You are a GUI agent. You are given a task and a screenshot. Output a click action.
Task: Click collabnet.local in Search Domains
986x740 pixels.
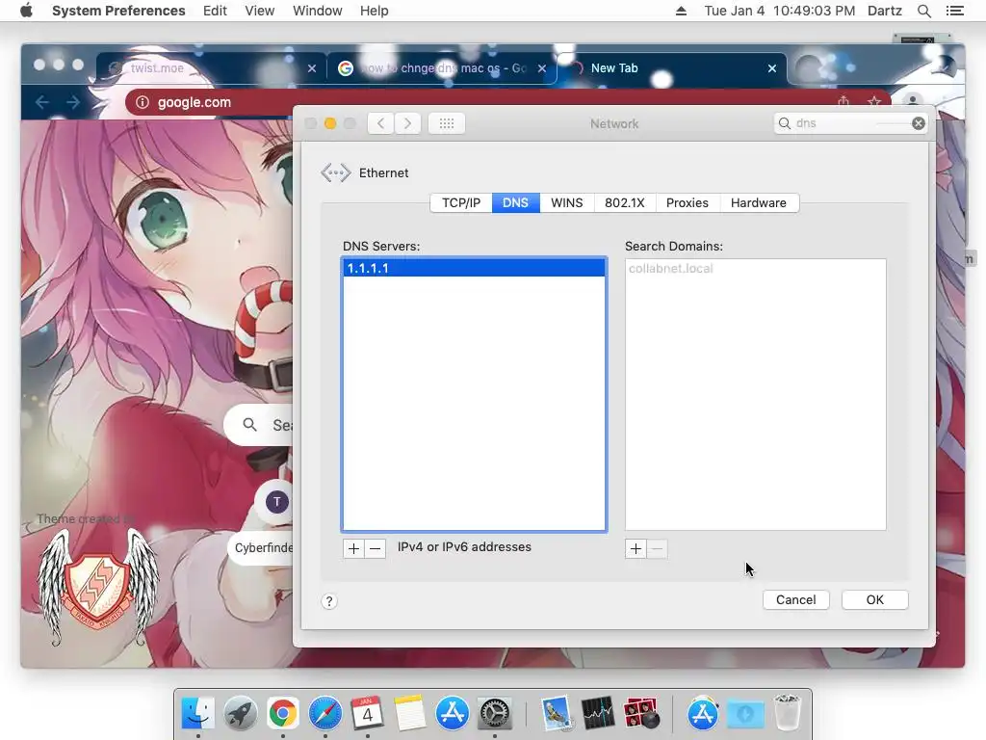pyautogui.click(x=671, y=269)
